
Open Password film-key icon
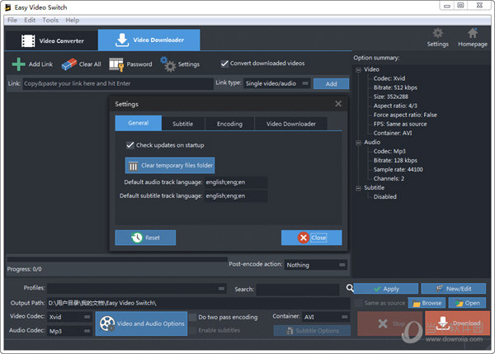[116, 64]
